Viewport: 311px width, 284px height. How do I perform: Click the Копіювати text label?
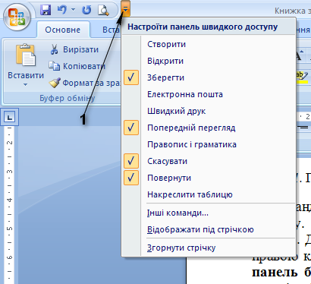pyautogui.click(x=84, y=66)
